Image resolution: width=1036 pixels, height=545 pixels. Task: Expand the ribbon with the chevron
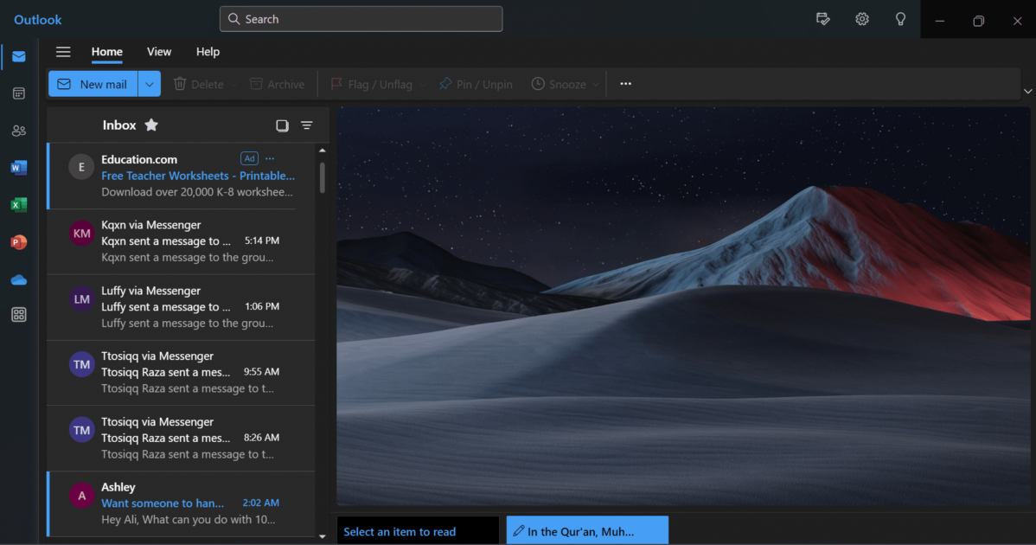click(x=1027, y=91)
